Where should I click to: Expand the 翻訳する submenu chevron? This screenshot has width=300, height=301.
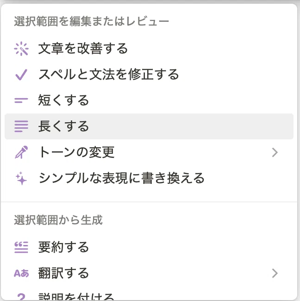275,273
